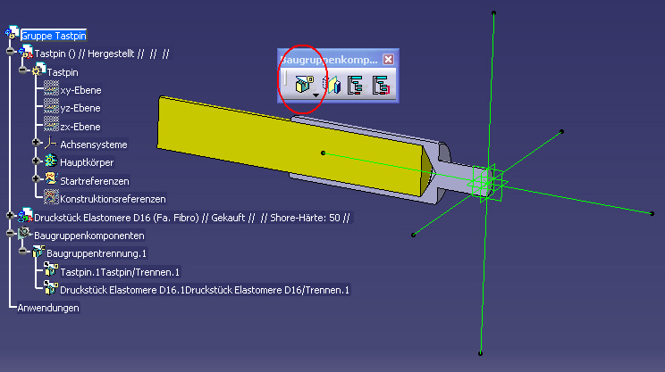Click the Konstruktionsreferenzen icon
This screenshot has height=372, width=665.
(x=51, y=196)
